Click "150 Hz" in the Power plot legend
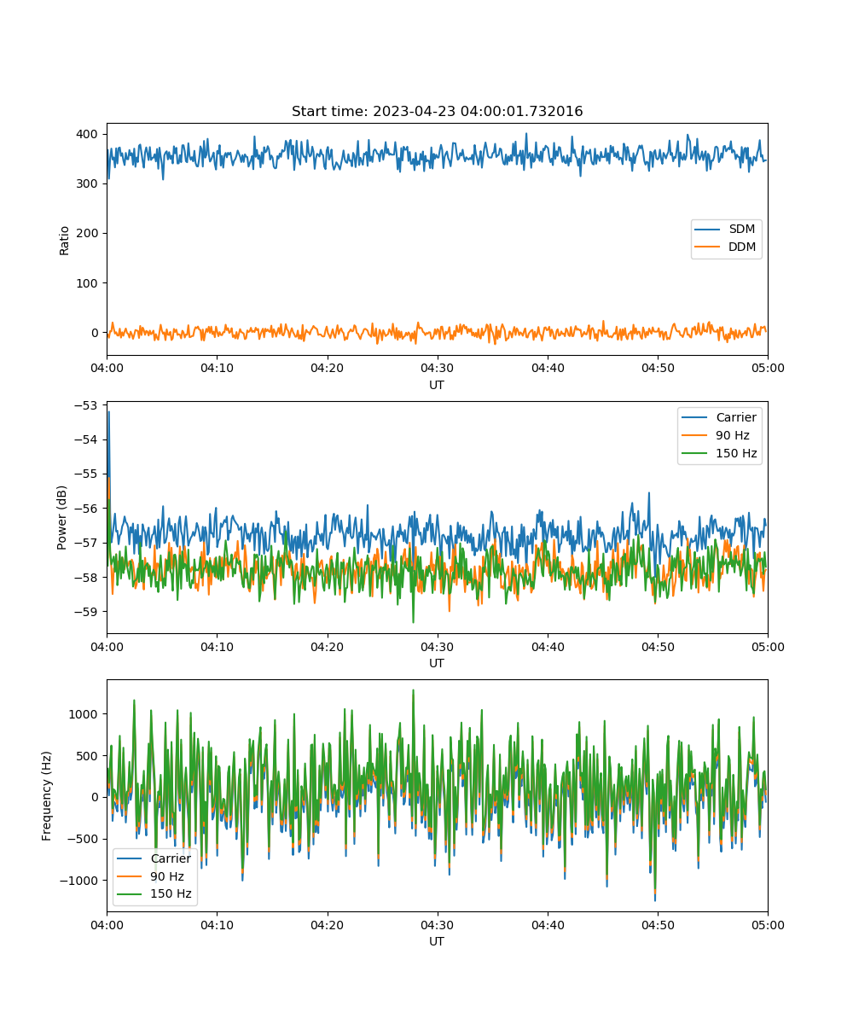This screenshot has width=853, height=1024. (x=736, y=453)
